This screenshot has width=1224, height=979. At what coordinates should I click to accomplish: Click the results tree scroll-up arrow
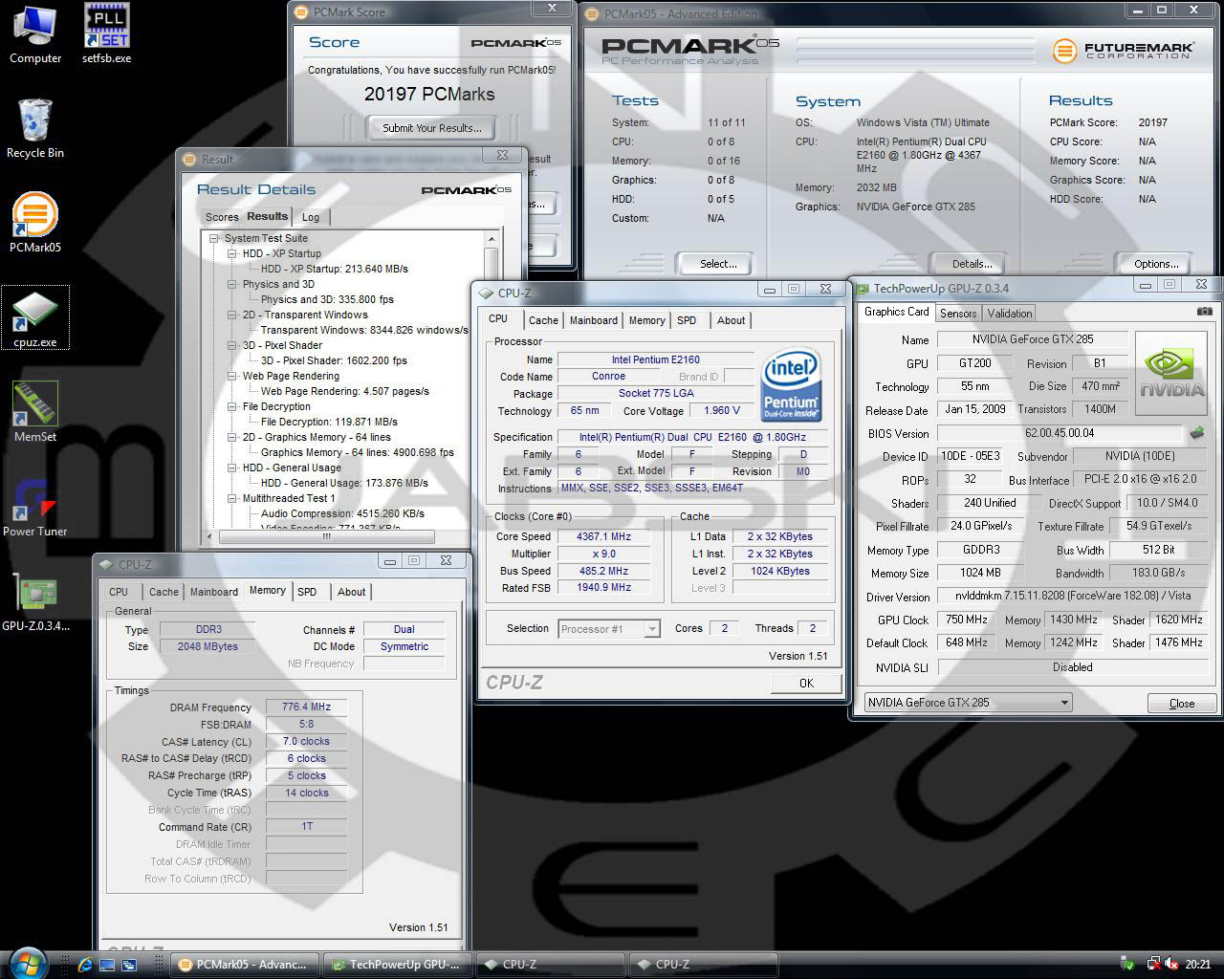click(x=492, y=239)
